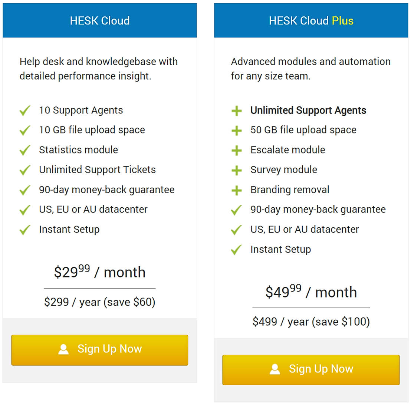Viewport: 411px width, 405px height.
Task: Click the checkmark next to Statistics module
Action: (24, 150)
